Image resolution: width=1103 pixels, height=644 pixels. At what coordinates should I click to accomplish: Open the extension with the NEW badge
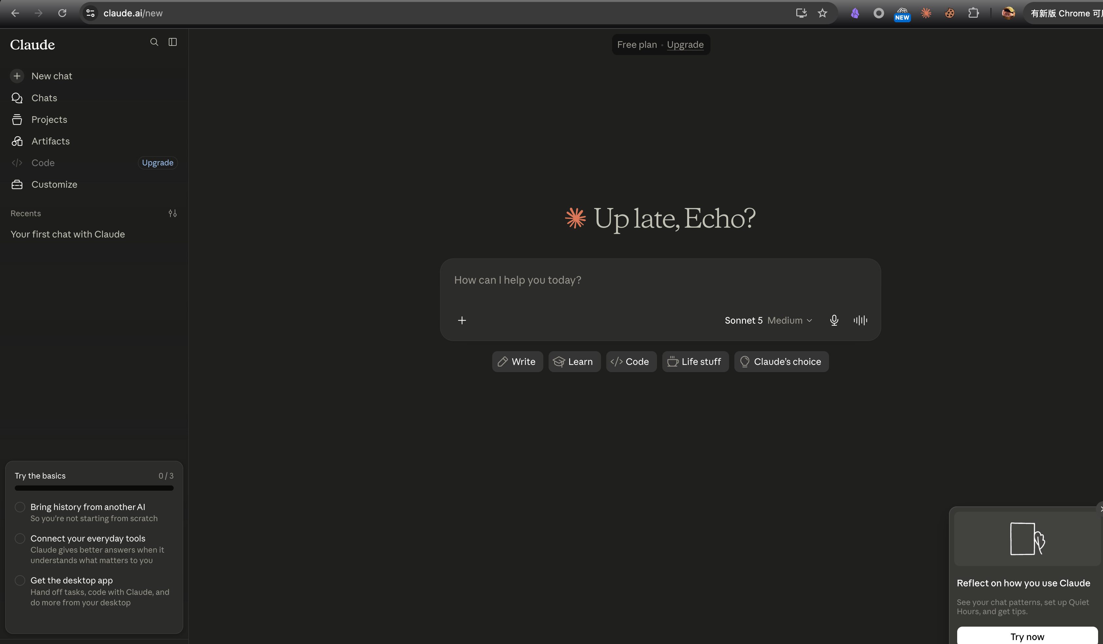[902, 14]
